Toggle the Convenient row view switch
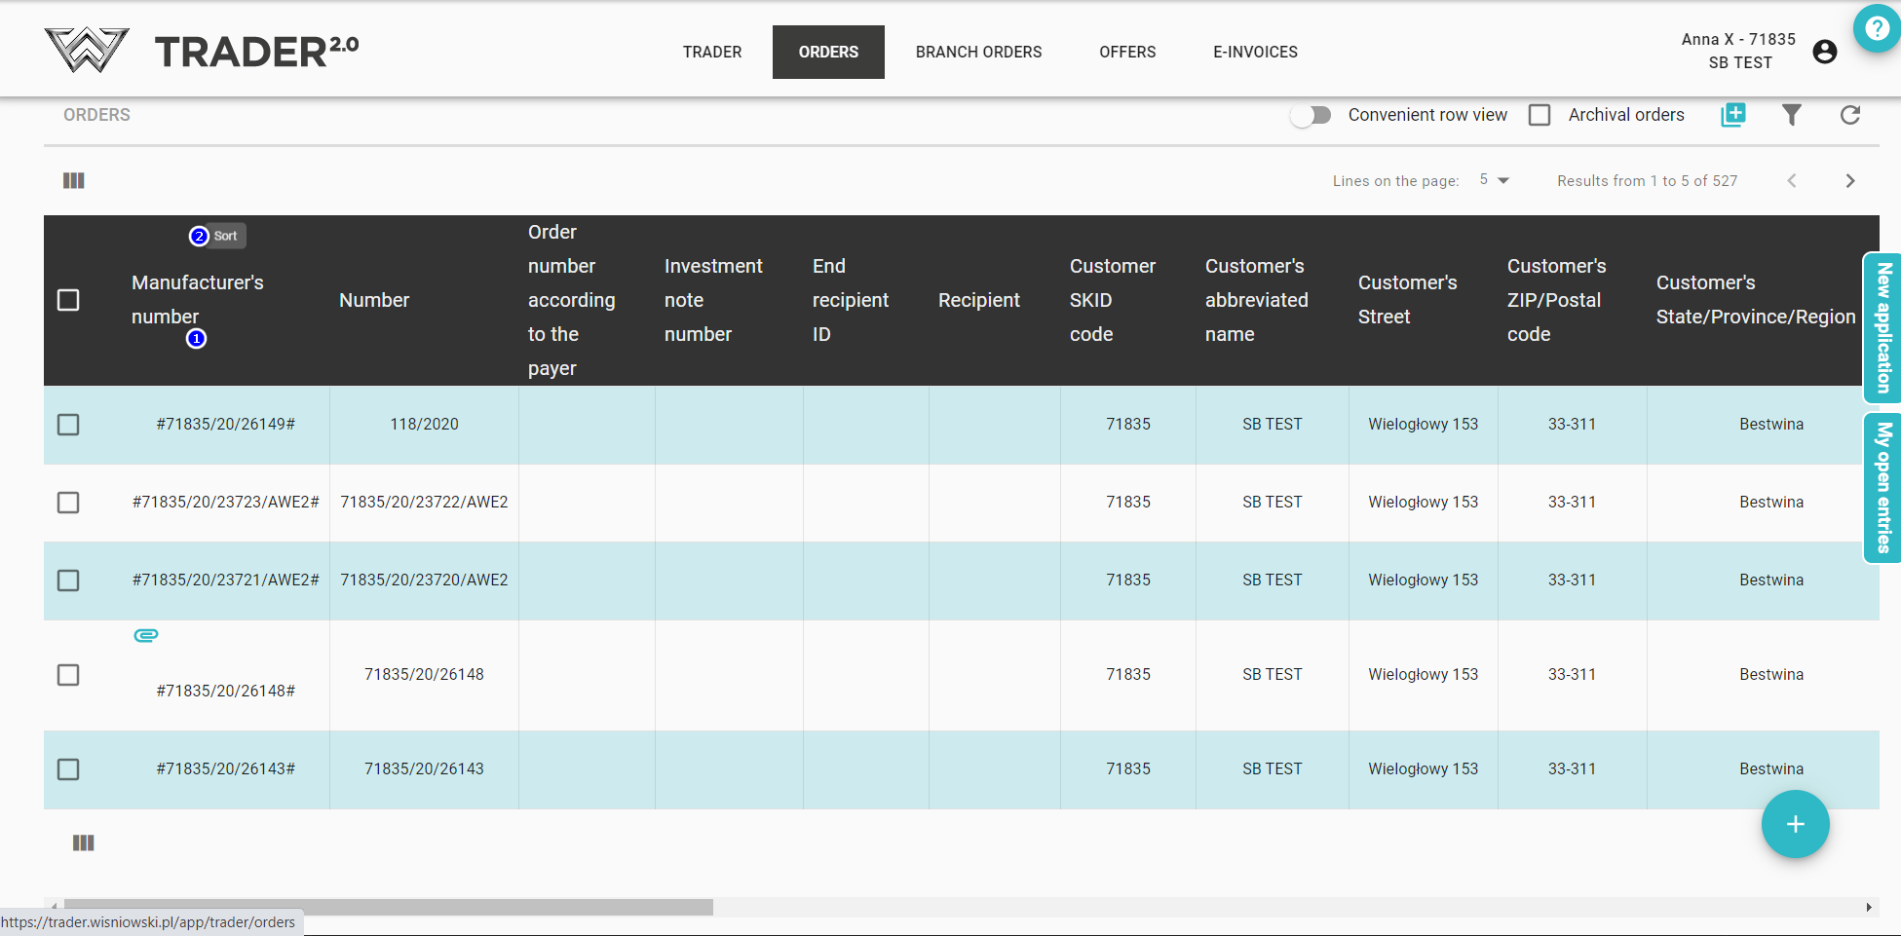 (1311, 115)
